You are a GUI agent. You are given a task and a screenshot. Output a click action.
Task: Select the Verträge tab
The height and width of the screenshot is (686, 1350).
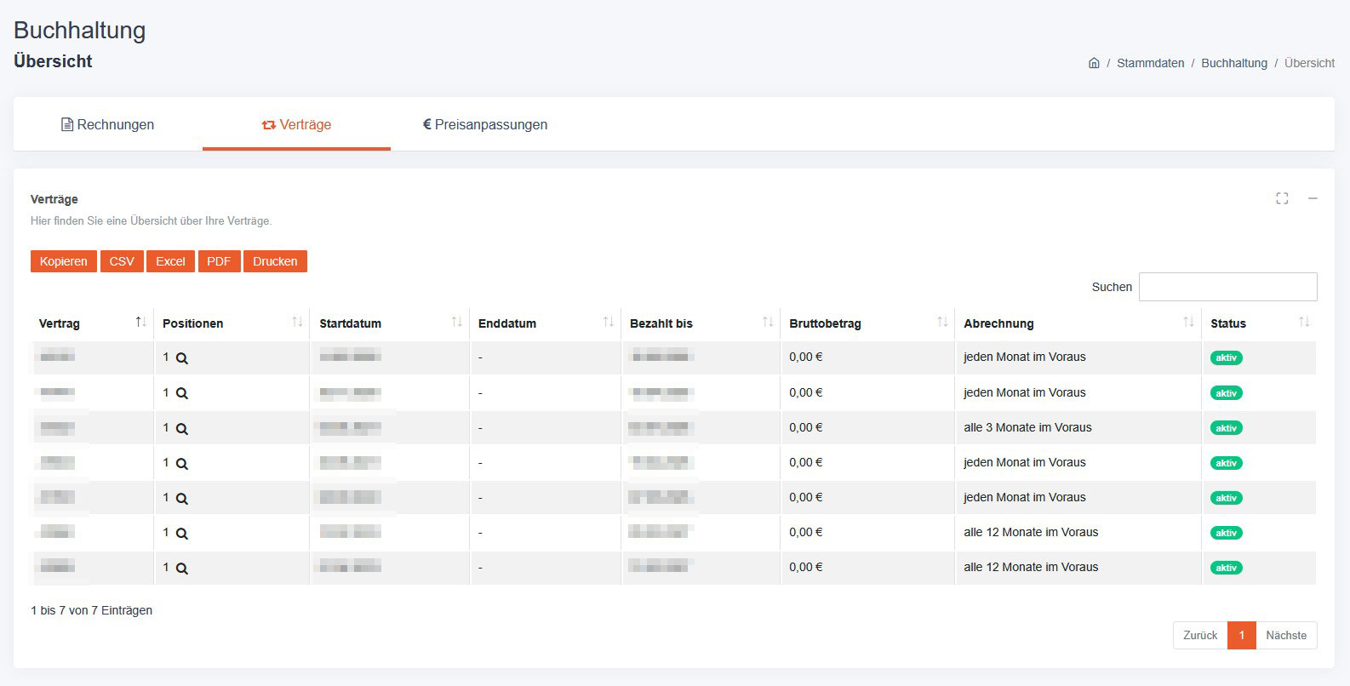point(296,124)
